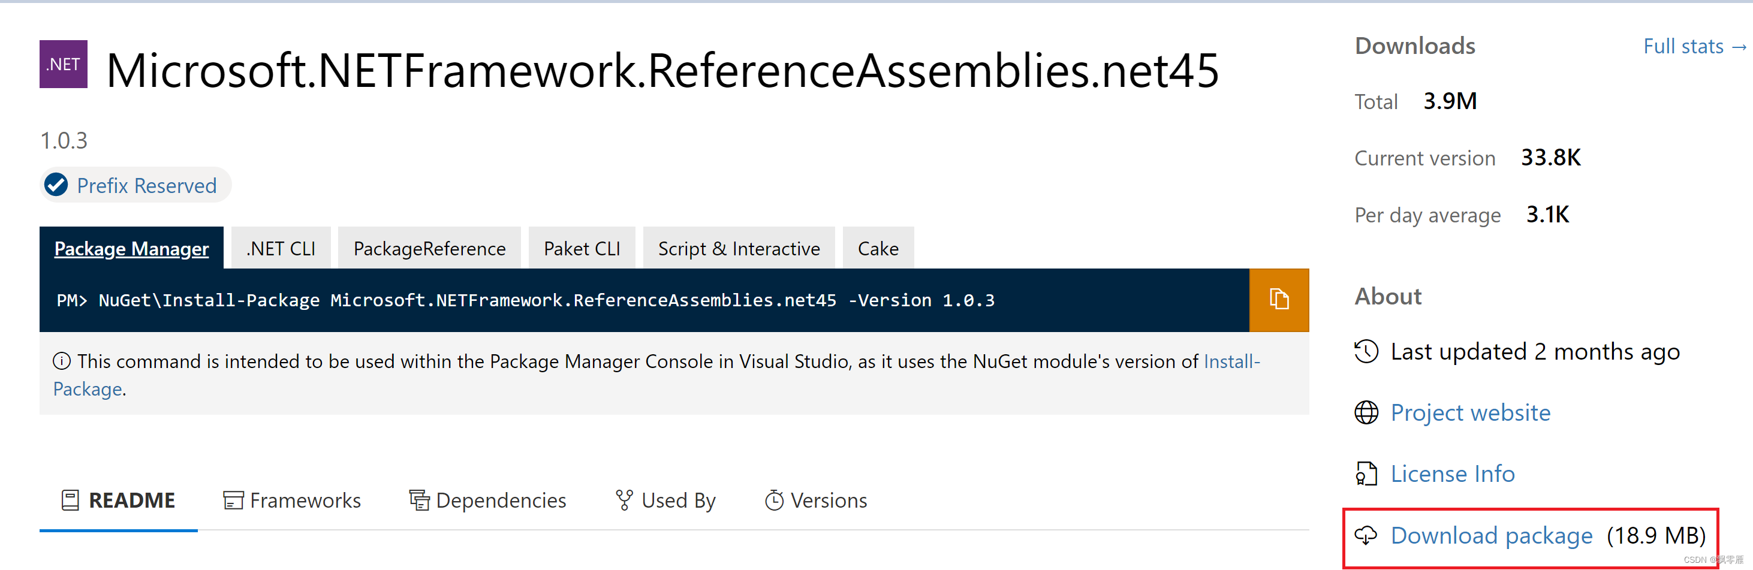Open the Paket CLI tab
The image size is (1753, 570).
click(x=581, y=248)
